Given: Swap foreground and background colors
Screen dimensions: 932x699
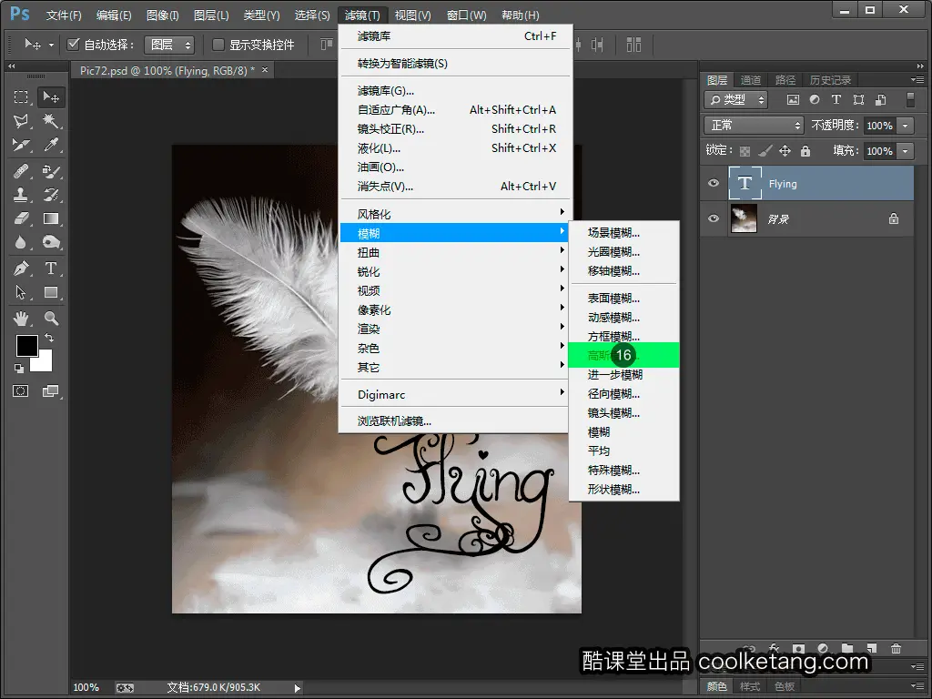Looking at the screenshot, I should (49, 338).
